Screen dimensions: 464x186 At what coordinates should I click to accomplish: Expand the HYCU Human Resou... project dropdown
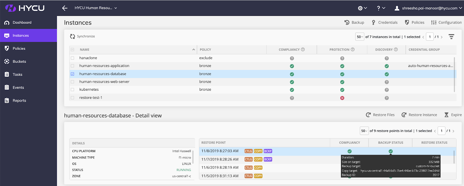tap(96, 8)
